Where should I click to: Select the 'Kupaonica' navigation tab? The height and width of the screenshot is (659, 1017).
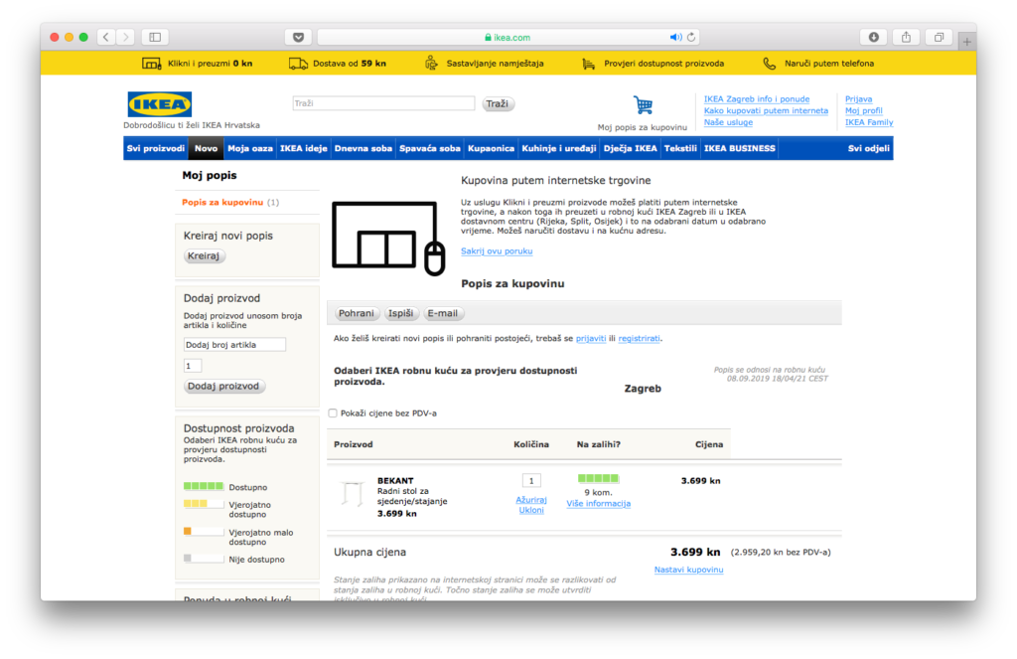pyautogui.click(x=491, y=148)
